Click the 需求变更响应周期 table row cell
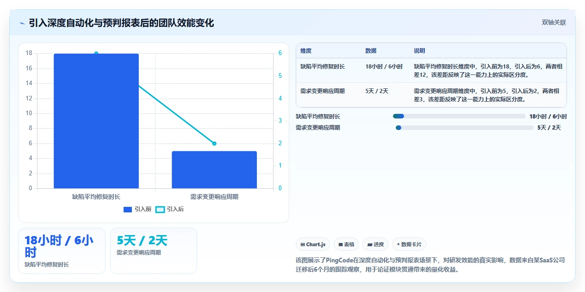The width and height of the screenshot is (585, 292). point(323,91)
